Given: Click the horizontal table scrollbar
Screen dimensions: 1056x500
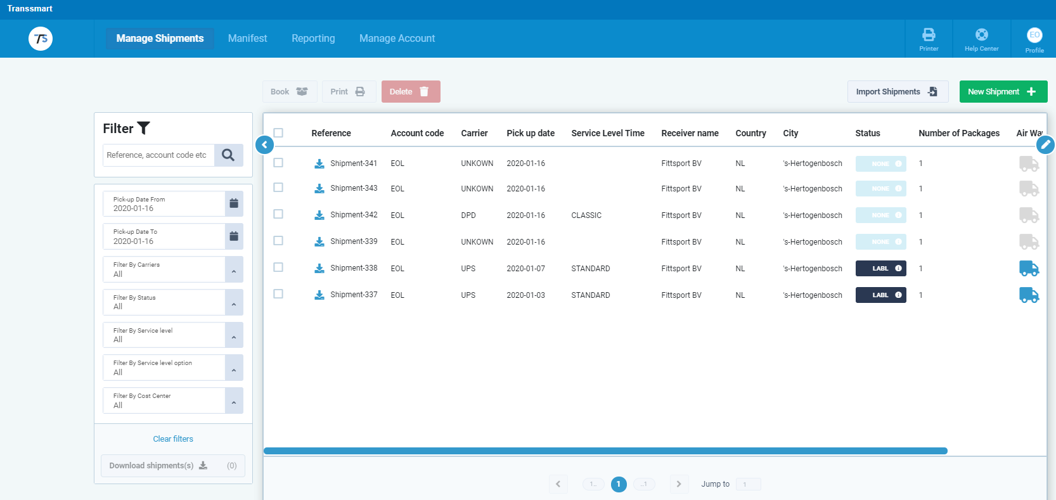Looking at the screenshot, I should pos(605,451).
